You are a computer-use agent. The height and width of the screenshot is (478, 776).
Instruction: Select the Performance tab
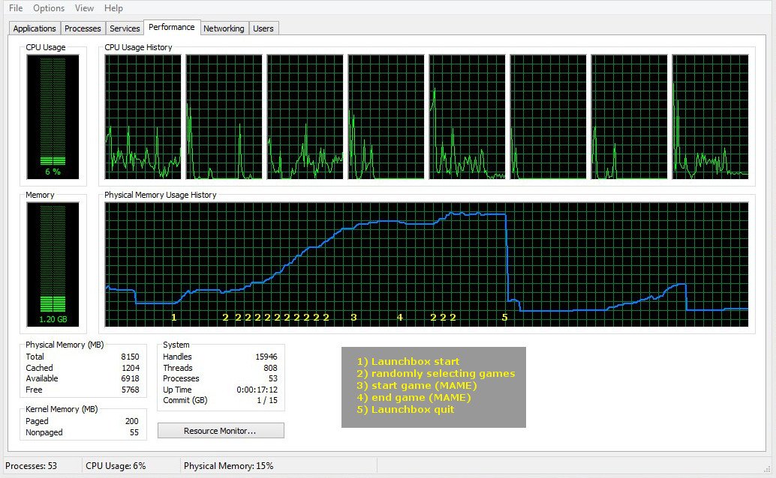click(172, 27)
